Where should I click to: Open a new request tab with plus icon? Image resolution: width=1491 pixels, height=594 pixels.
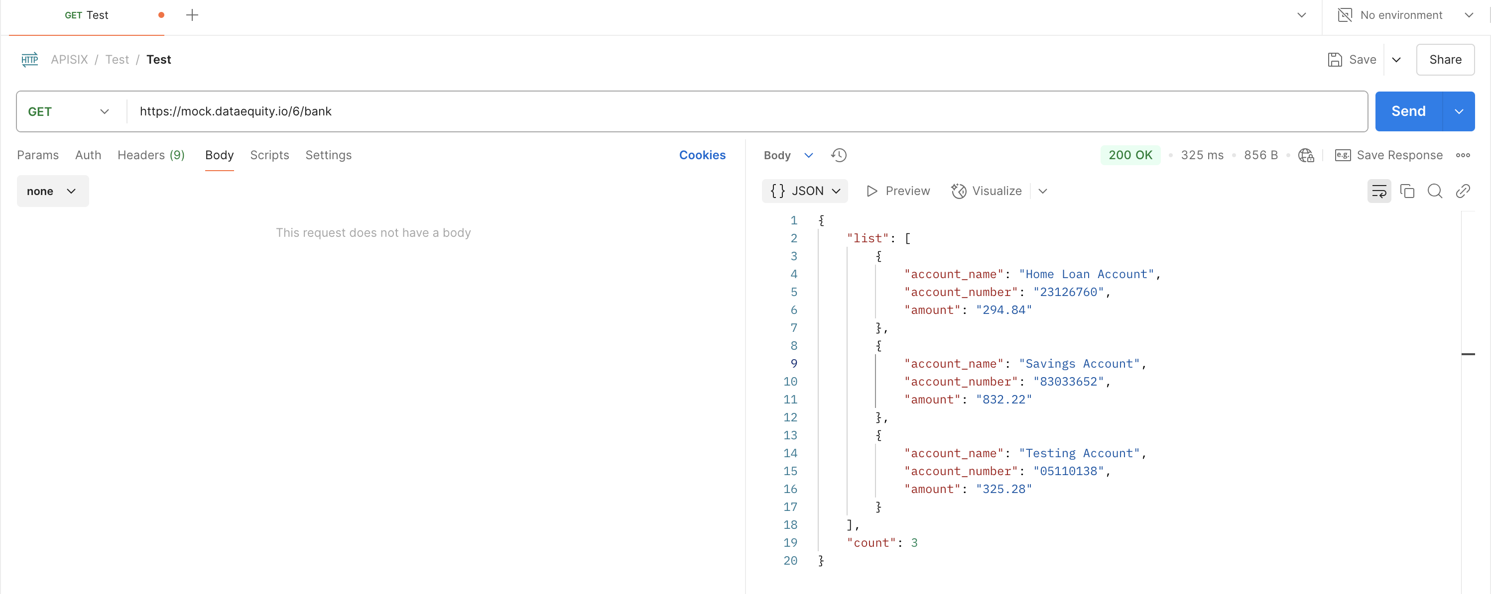point(192,15)
